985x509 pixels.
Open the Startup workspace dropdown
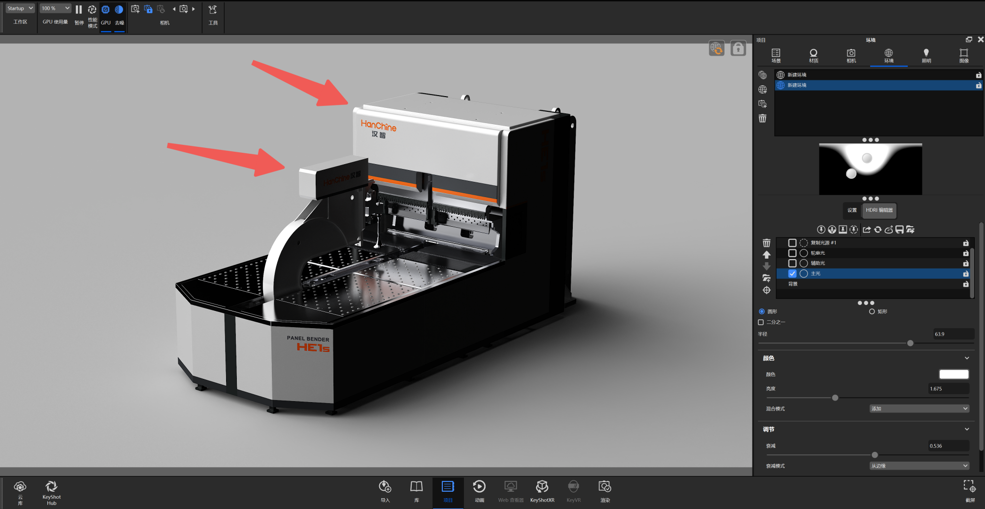coord(20,8)
